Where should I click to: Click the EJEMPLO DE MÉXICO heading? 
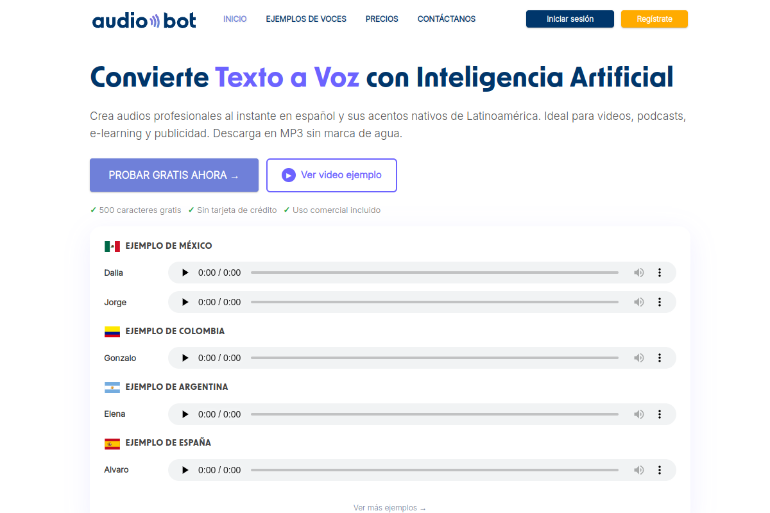169,246
